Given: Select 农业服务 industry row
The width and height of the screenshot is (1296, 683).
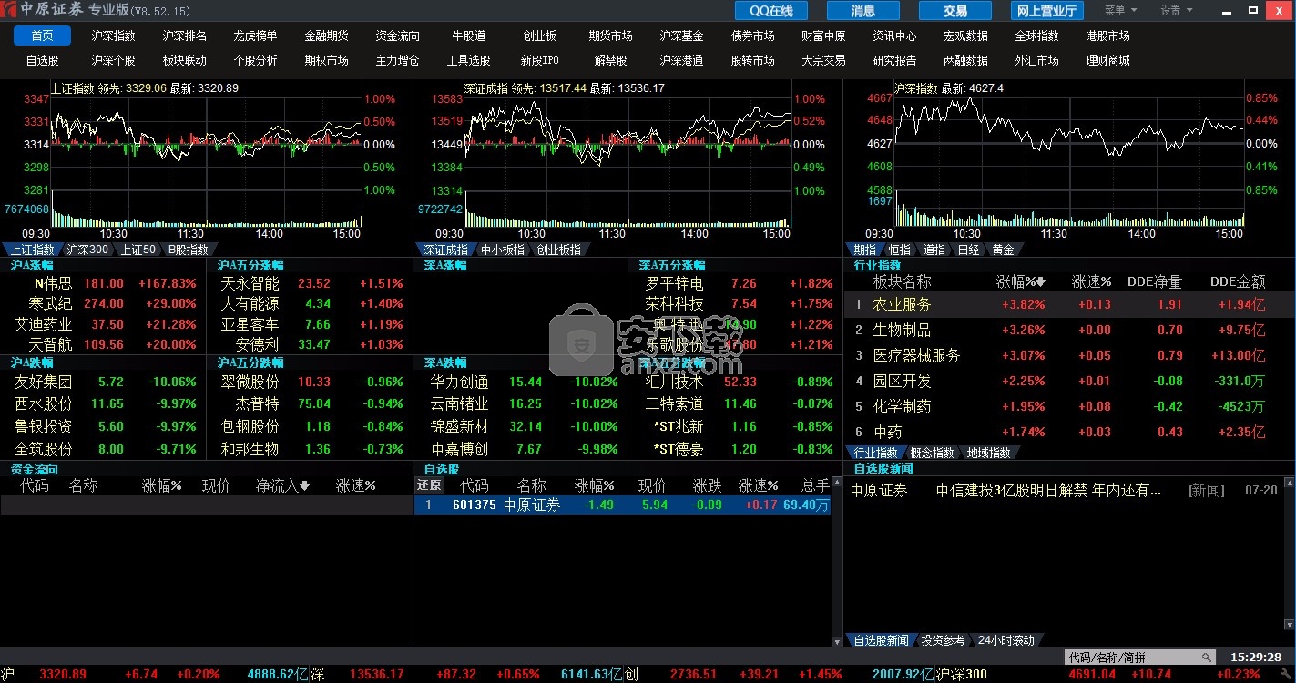Looking at the screenshot, I should (x=1069, y=304).
